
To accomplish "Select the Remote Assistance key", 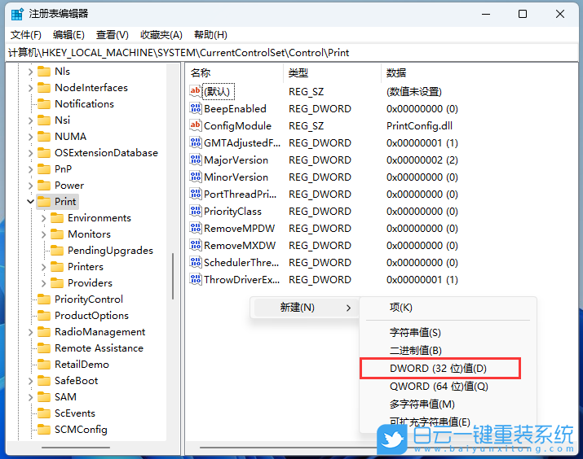I will point(99,348).
